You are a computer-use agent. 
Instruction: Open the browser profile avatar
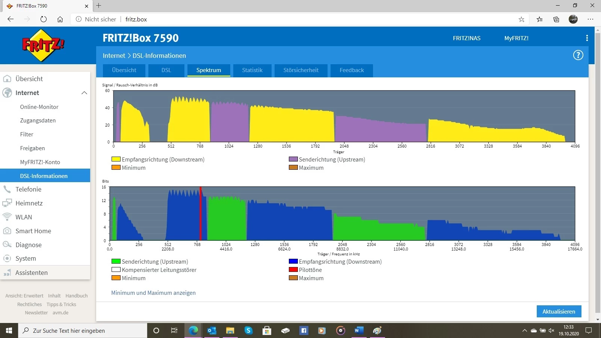[x=573, y=19]
